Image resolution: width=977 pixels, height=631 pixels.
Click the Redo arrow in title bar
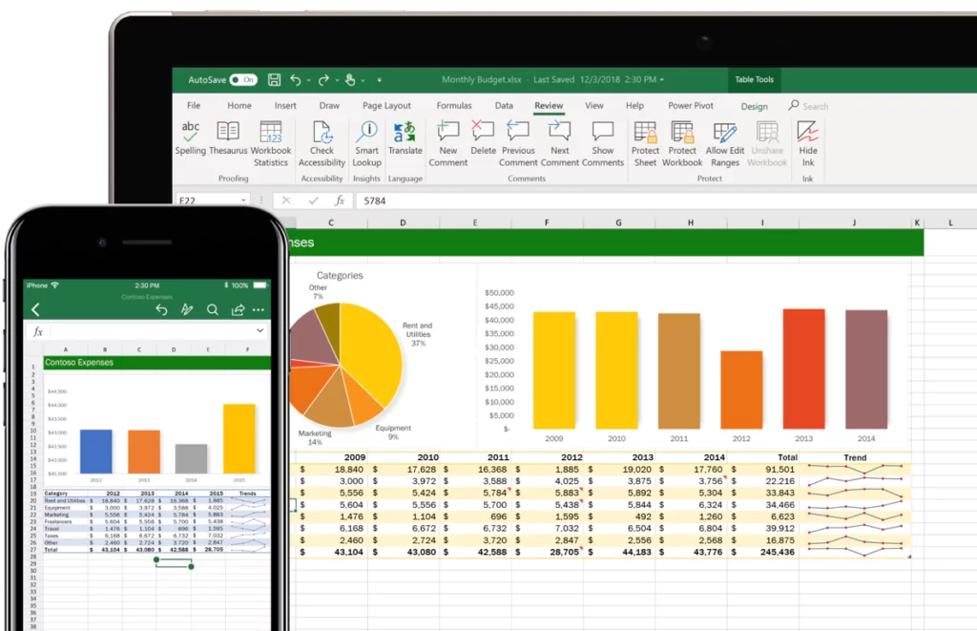[x=323, y=80]
